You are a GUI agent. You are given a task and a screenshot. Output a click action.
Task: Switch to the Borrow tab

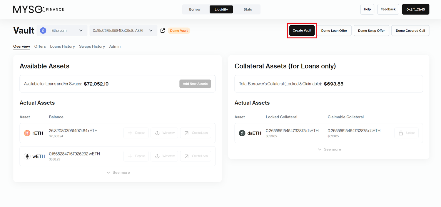pos(195,9)
